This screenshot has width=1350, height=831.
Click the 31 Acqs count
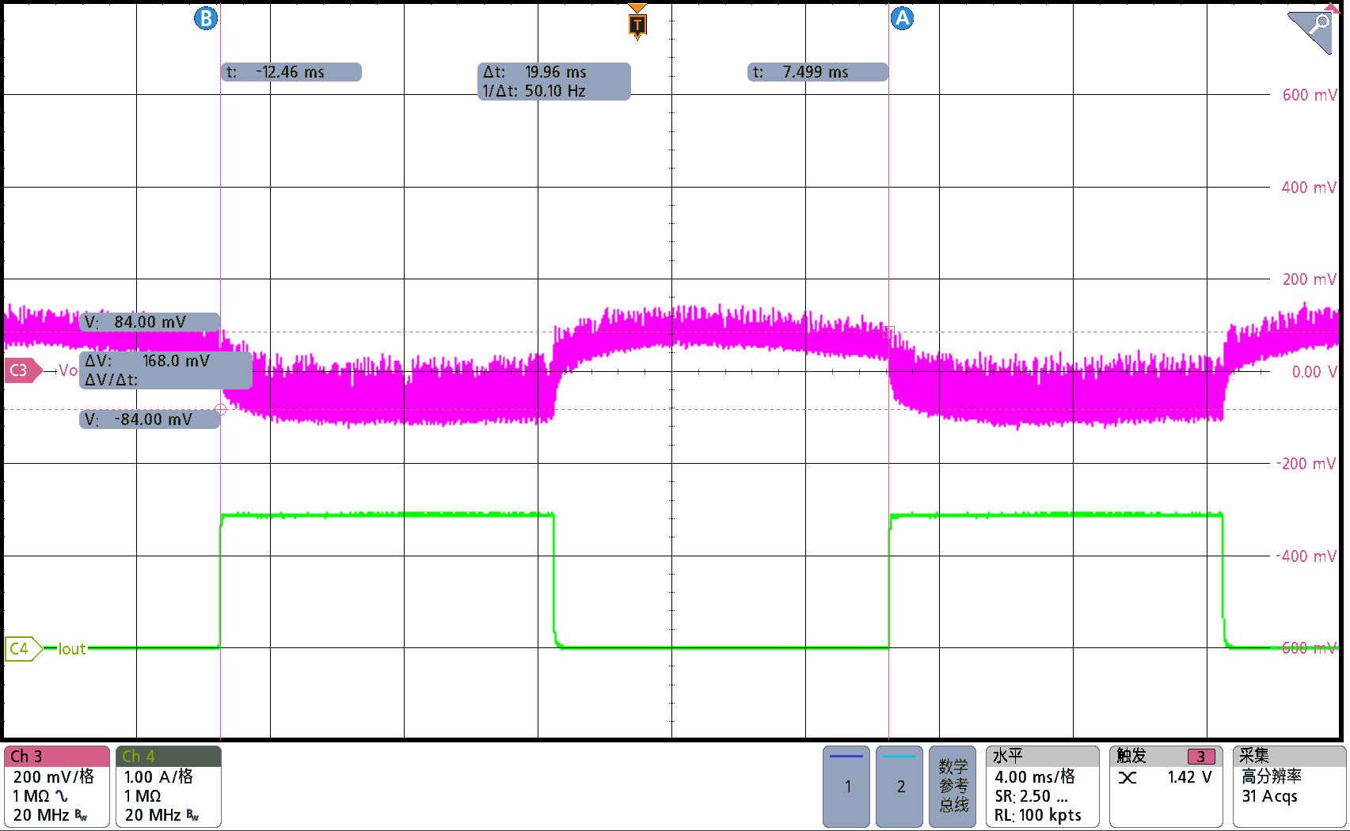1269,796
